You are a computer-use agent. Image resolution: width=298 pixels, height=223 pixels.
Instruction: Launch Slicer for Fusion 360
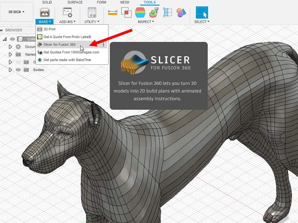(x=72, y=44)
